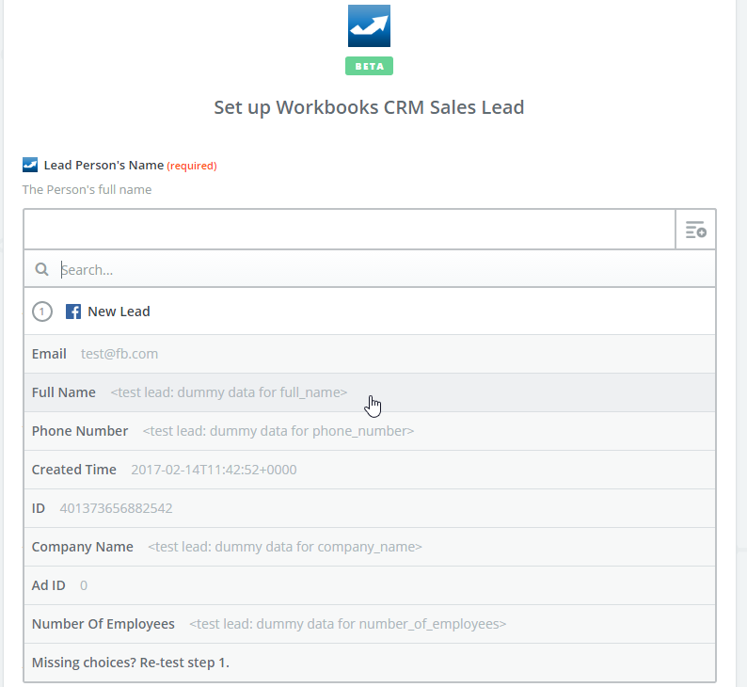
Task: Click the test@fb.com sample value
Action: coord(119,354)
